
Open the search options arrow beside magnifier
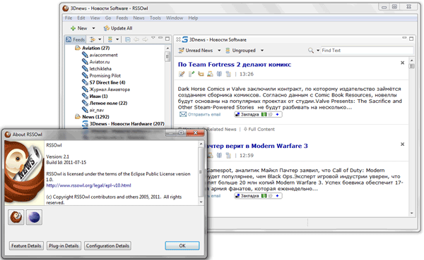318,51
